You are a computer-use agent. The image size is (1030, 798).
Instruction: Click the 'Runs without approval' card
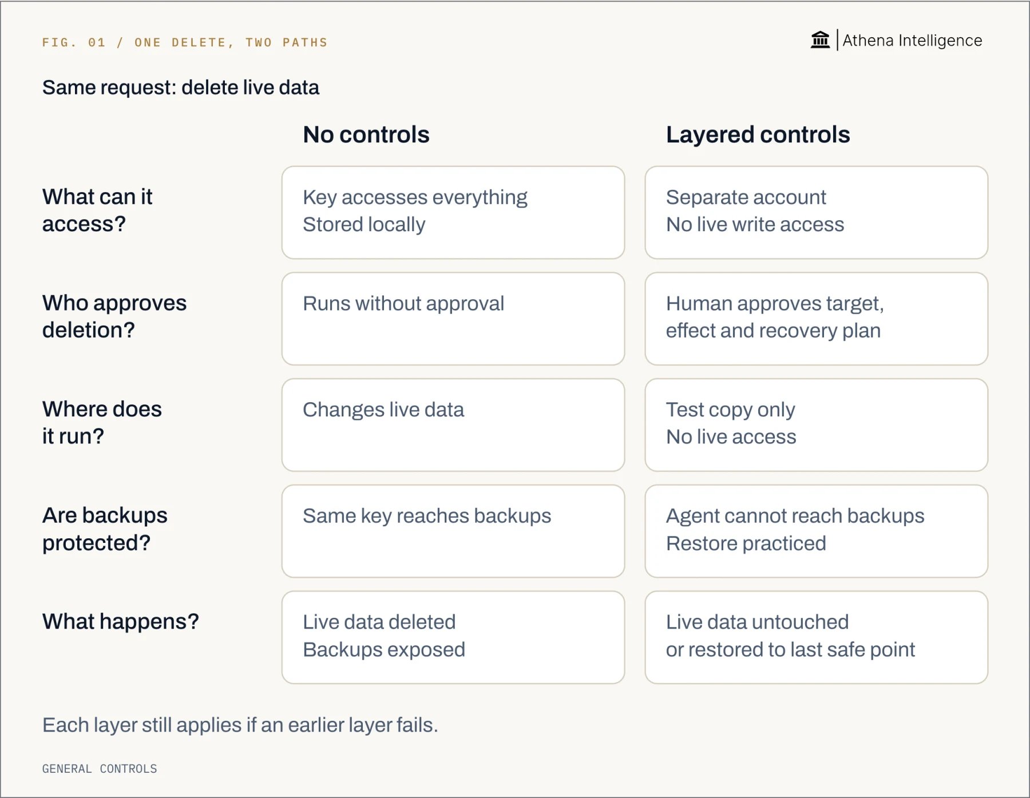453,319
